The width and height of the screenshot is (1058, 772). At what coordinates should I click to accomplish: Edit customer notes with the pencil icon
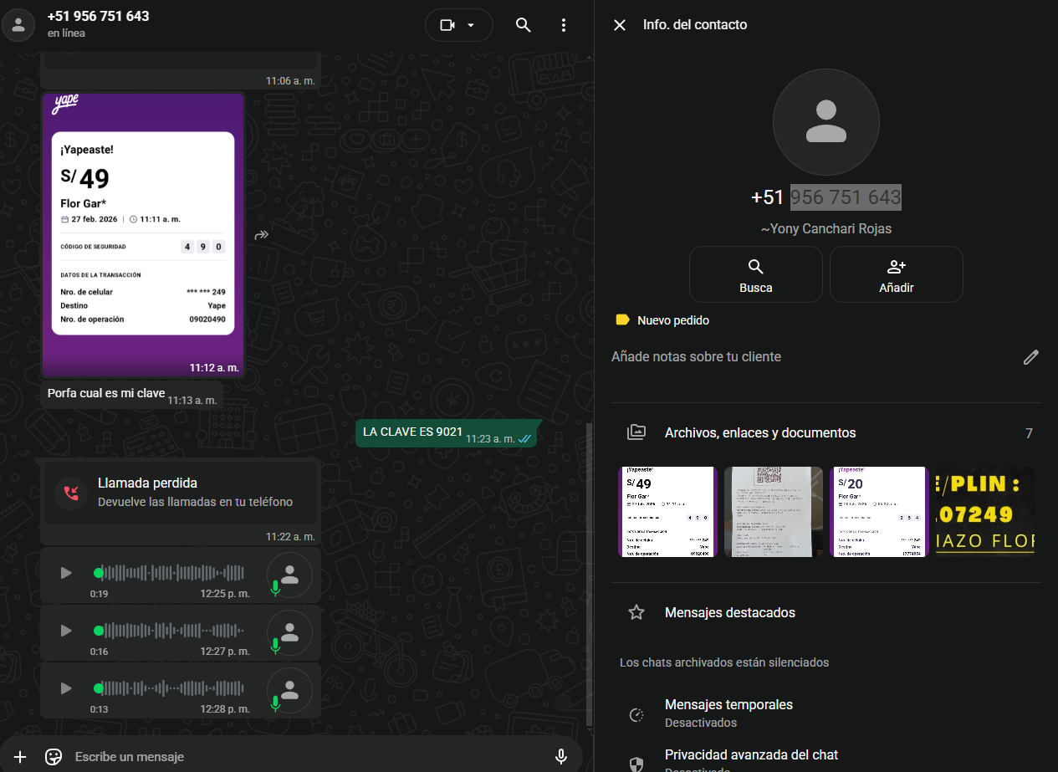1031,357
